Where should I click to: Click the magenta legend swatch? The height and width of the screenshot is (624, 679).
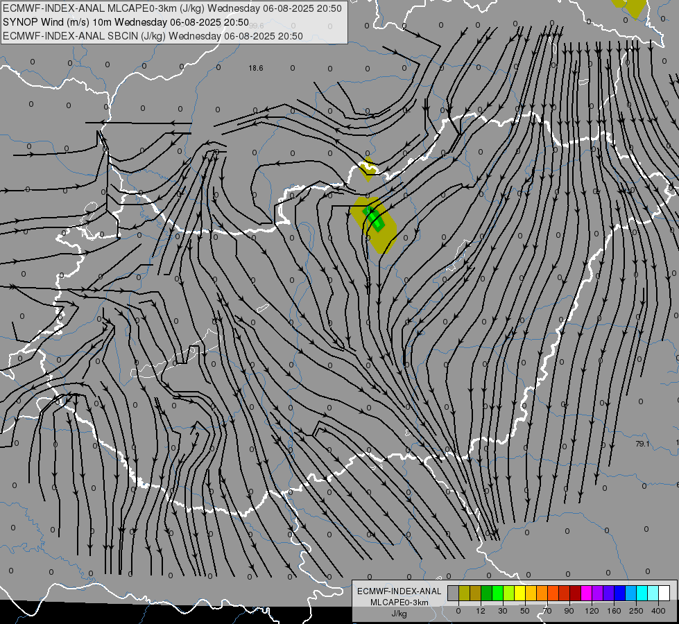coord(587,593)
